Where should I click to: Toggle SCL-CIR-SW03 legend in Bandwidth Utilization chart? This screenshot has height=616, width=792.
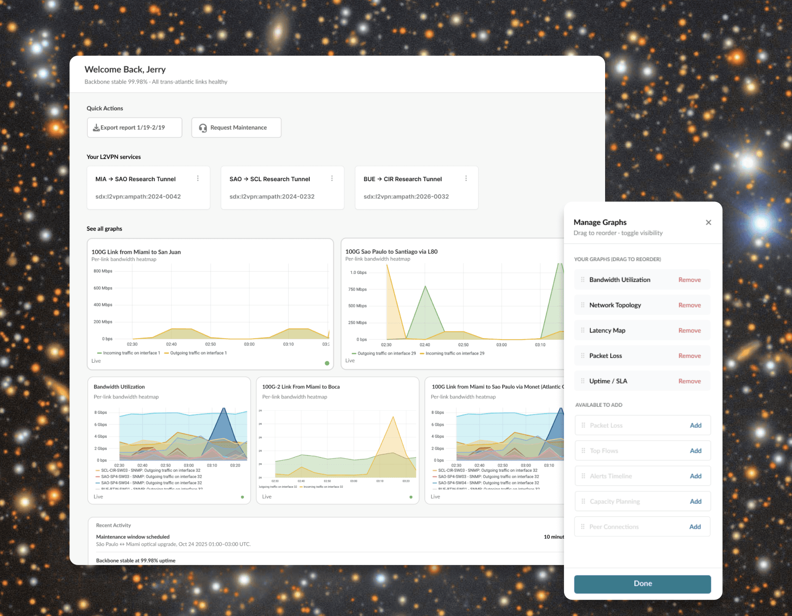click(148, 471)
